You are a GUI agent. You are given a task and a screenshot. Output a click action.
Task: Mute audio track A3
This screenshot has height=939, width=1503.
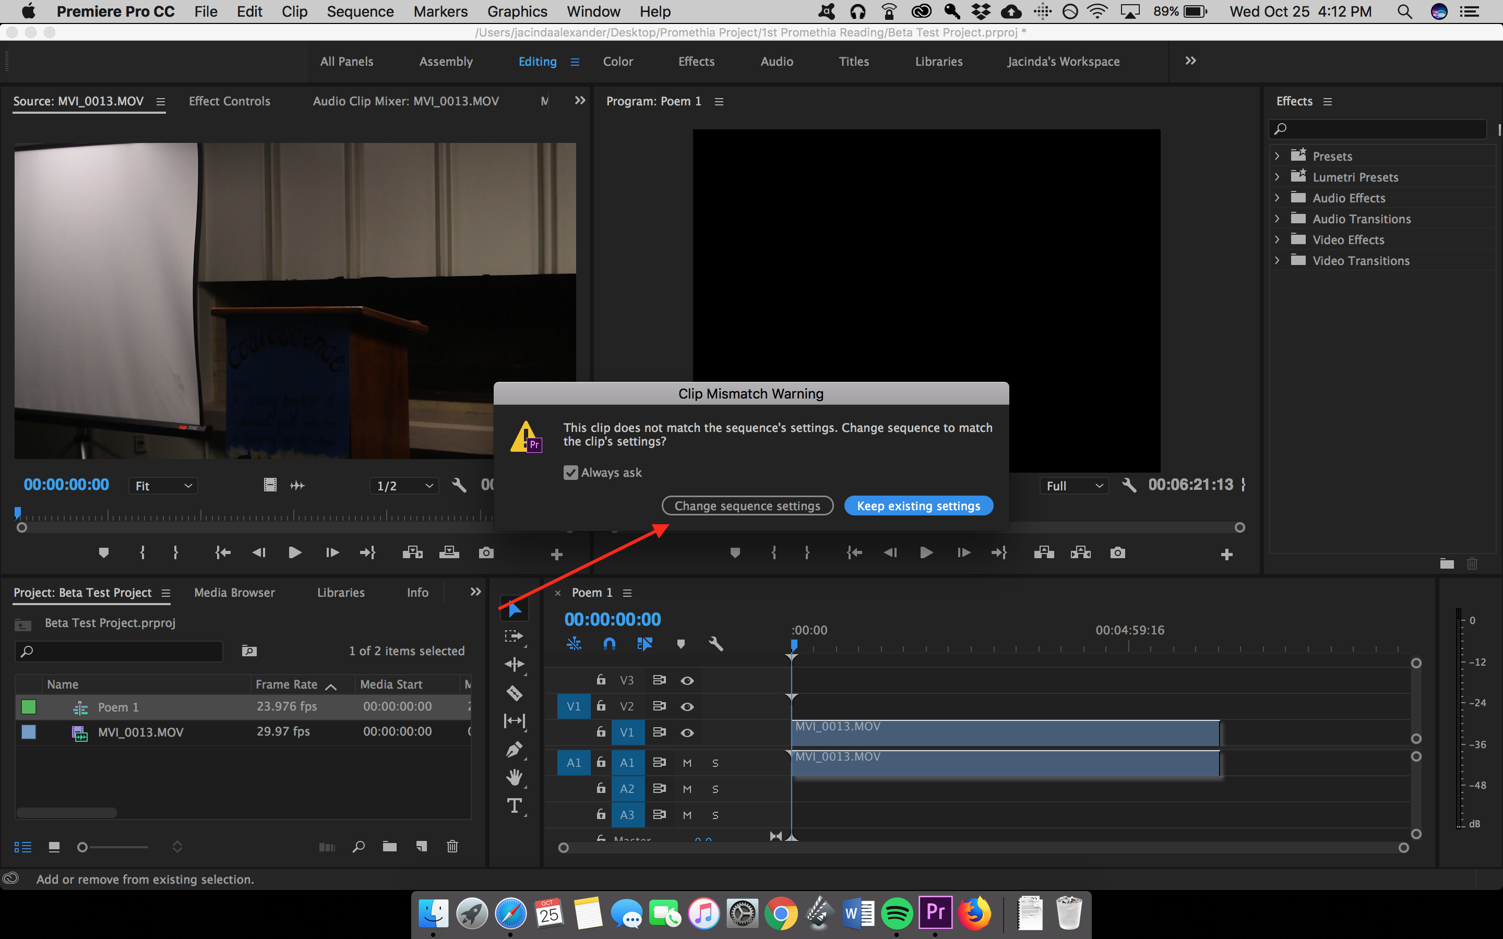tap(687, 815)
